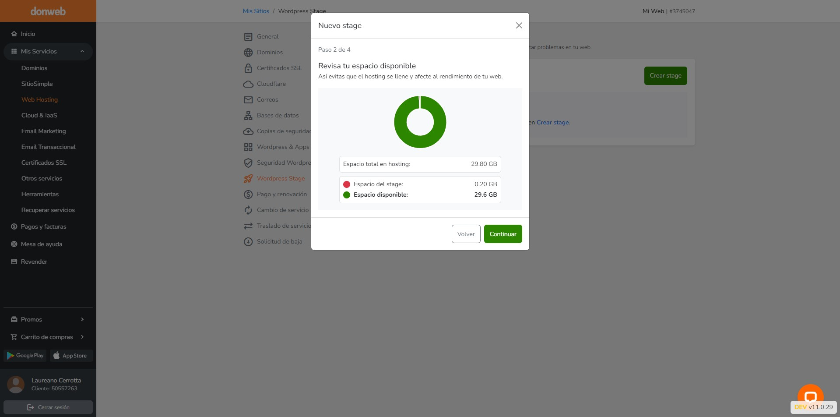Click the Traslado de servicio arrows icon
Screen dimensions: 840x417
click(x=248, y=226)
